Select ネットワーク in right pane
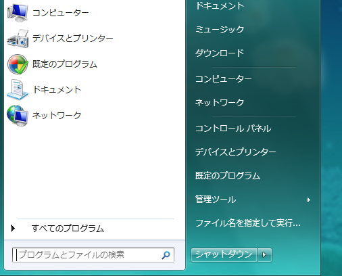 220,103
